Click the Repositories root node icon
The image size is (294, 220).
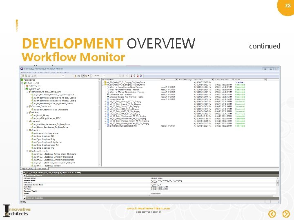pyautogui.click(x=22, y=80)
